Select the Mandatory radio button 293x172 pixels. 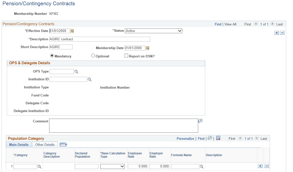click(52, 55)
